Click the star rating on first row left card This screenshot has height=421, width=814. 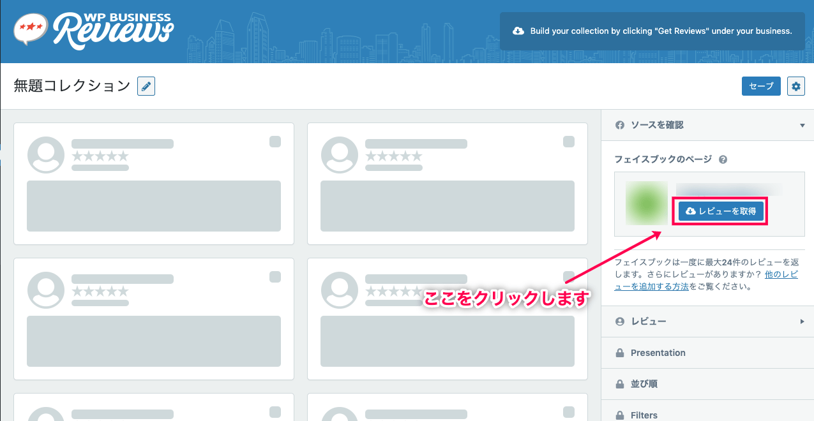point(100,156)
